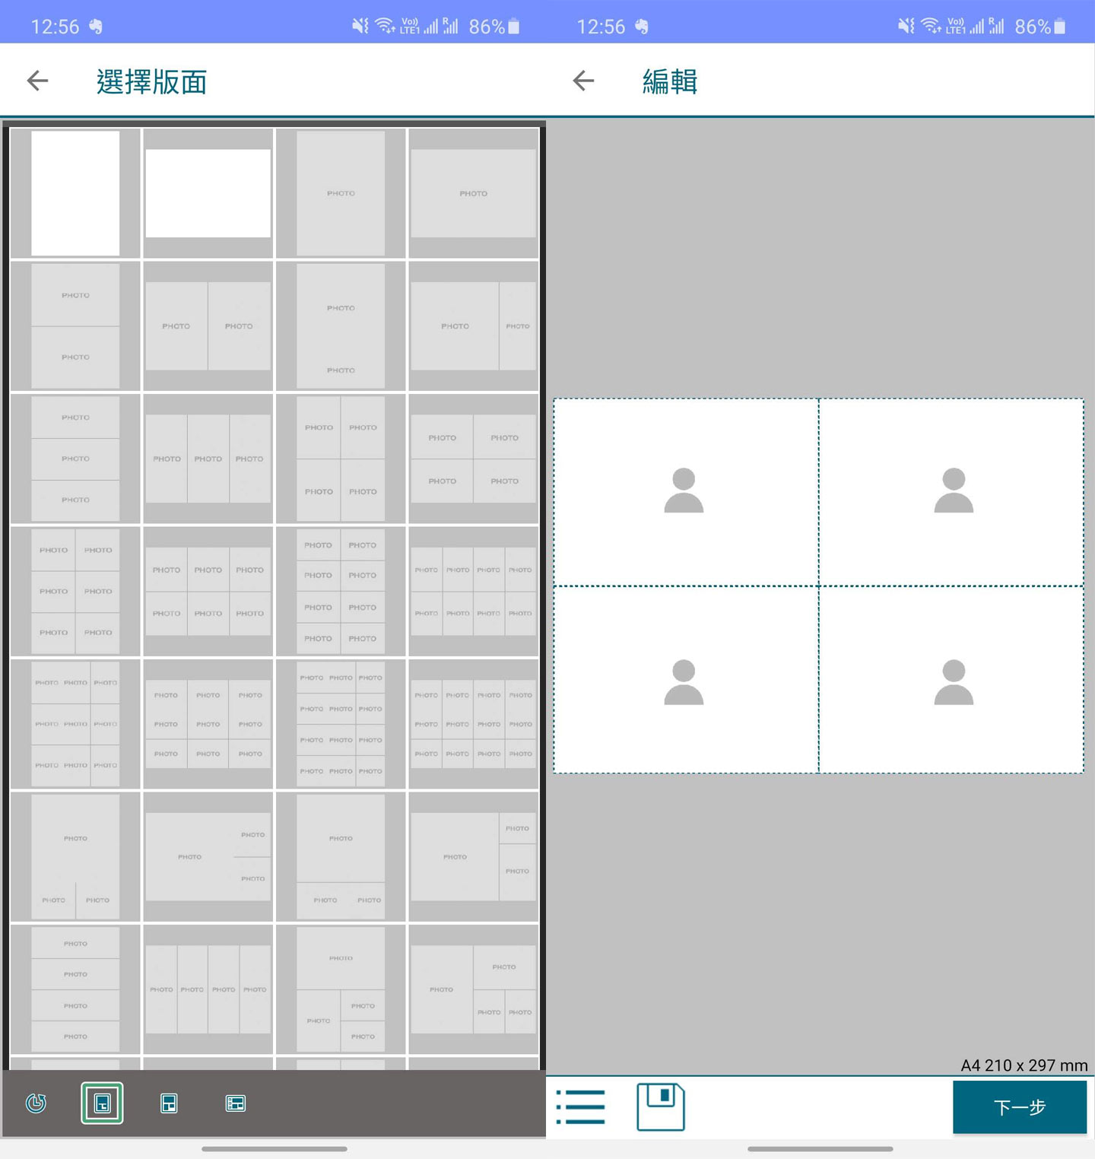Open the layout list view icon
Image resolution: width=1095 pixels, height=1159 pixels.
579,1107
